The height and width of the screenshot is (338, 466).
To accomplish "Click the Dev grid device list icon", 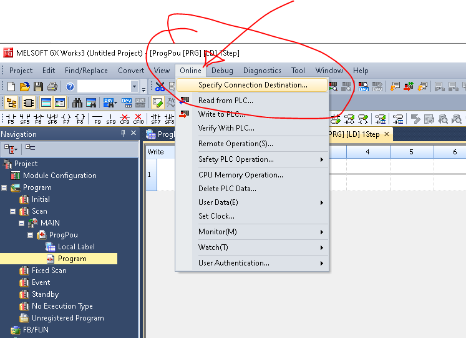I will pos(127,103).
